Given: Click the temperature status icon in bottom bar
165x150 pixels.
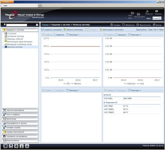Looking at the screenshot, I should [22, 146].
